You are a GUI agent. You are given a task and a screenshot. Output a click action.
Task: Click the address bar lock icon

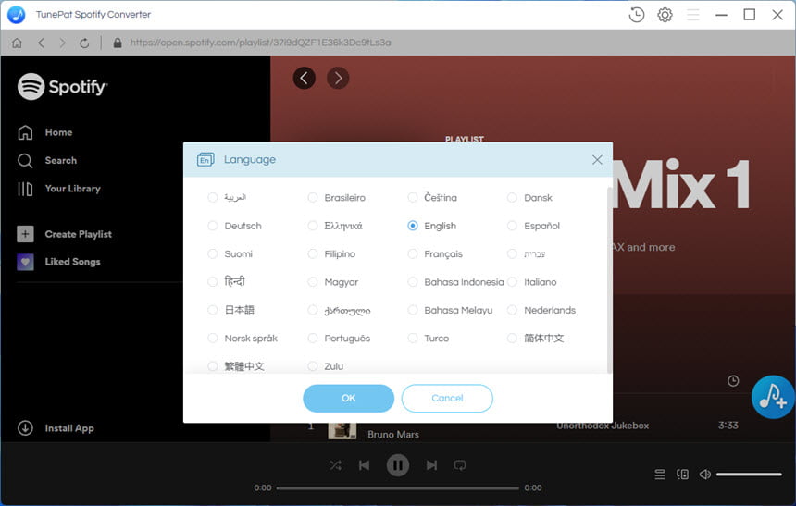tap(118, 43)
